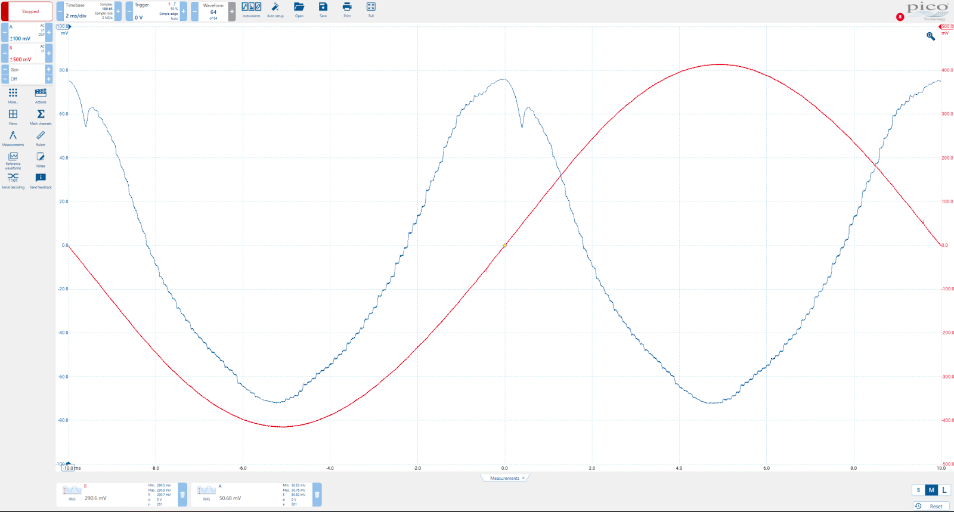This screenshot has width=954, height=512.
Task: Go to next waveform buffer
Action: (232, 11)
